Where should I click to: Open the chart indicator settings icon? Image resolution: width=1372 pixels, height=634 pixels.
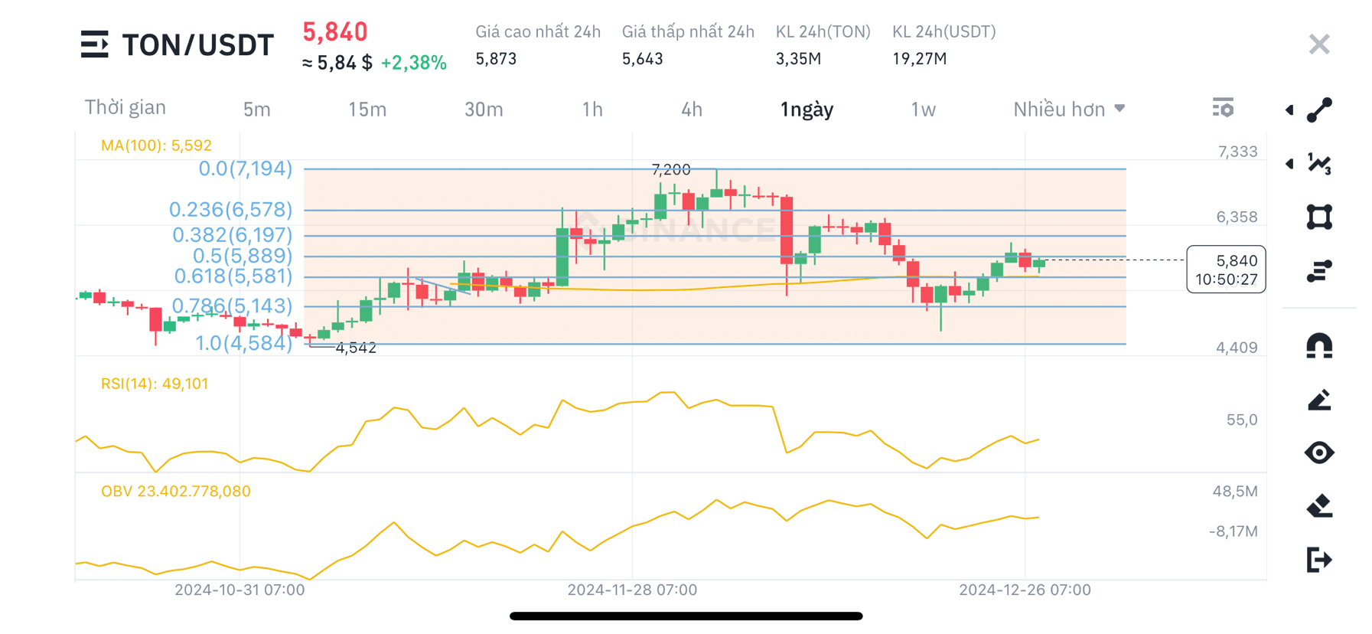tap(1224, 108)
